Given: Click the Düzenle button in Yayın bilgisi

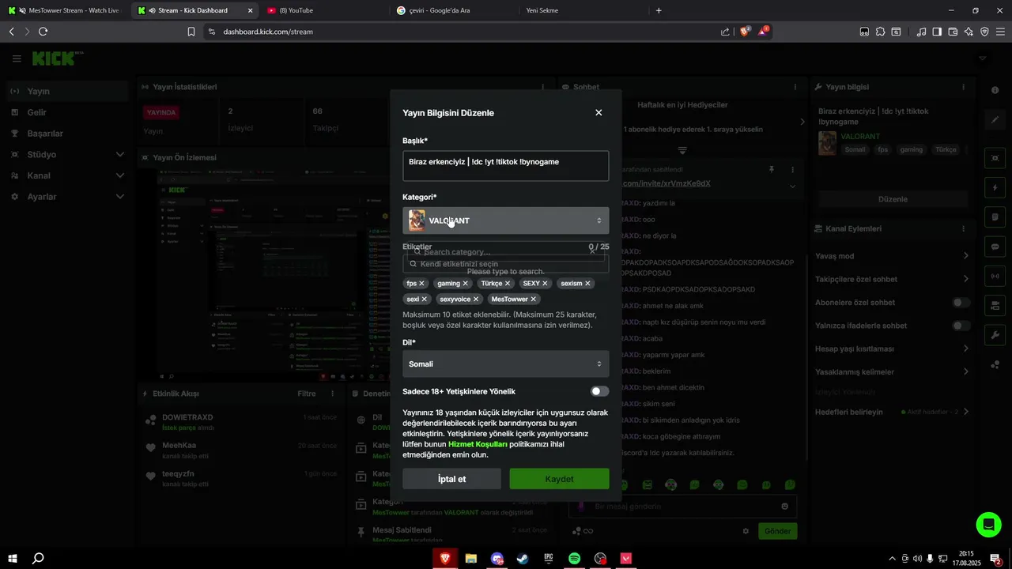Looking at the screenshot, I should (893, 199).
